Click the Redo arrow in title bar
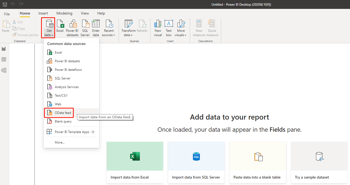The image size is (350, 185). [x=21, y=4]
